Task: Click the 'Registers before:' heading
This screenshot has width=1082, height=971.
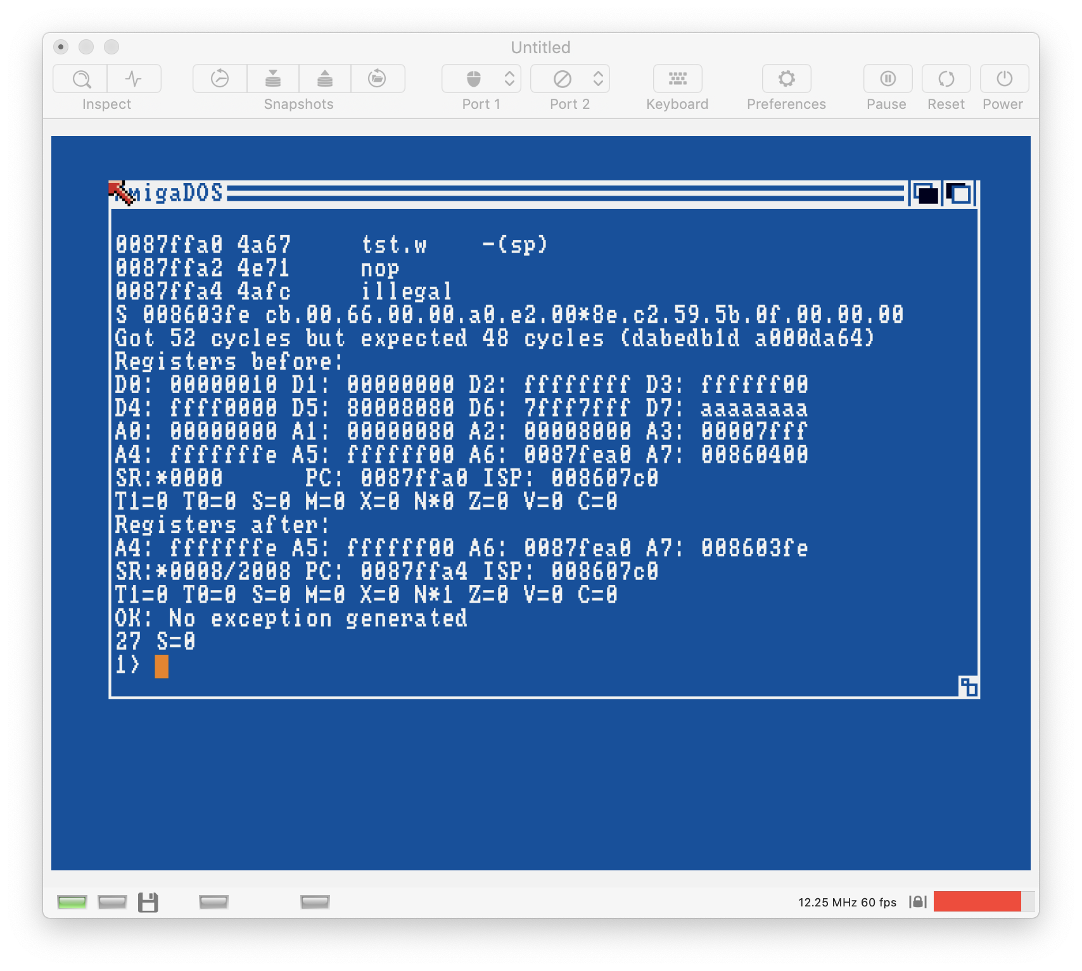Action: pyautogui.click(x=229, y=361)
